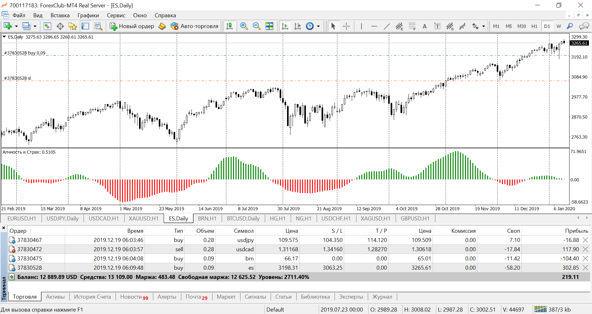Close the Terminal panel X button

(x=4, y=228)
